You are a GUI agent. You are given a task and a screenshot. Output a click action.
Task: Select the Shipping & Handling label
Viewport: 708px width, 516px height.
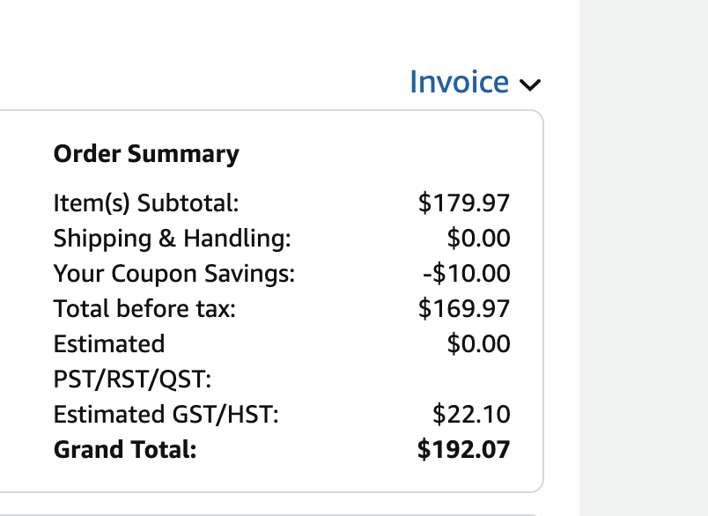(x=172, y=238)
